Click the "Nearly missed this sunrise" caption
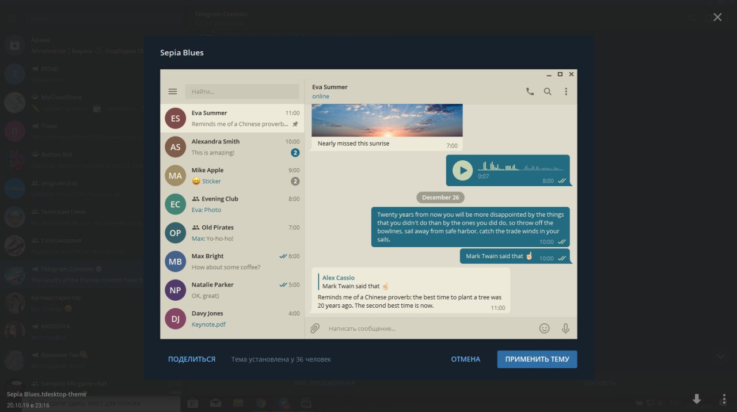737x412 pixels. point(354,143)
